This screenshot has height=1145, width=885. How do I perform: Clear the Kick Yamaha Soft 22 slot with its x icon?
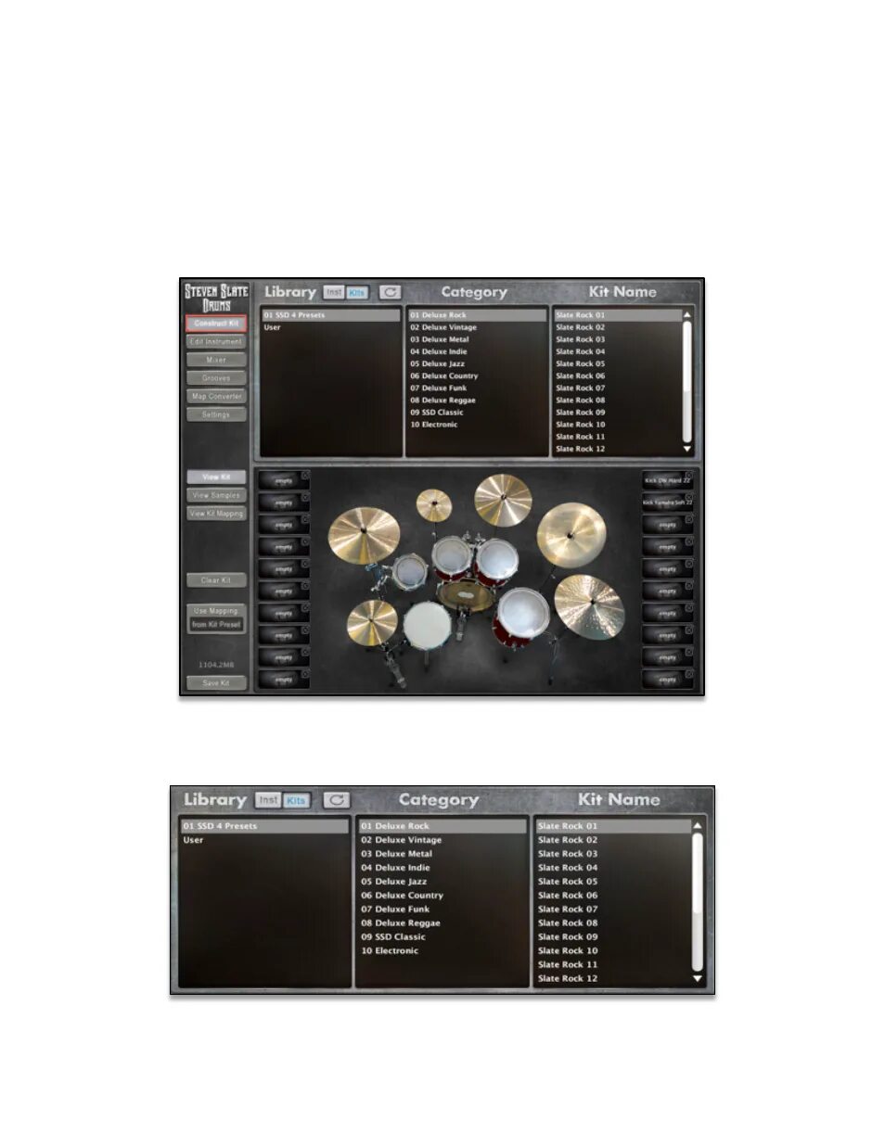coord(688,498)
